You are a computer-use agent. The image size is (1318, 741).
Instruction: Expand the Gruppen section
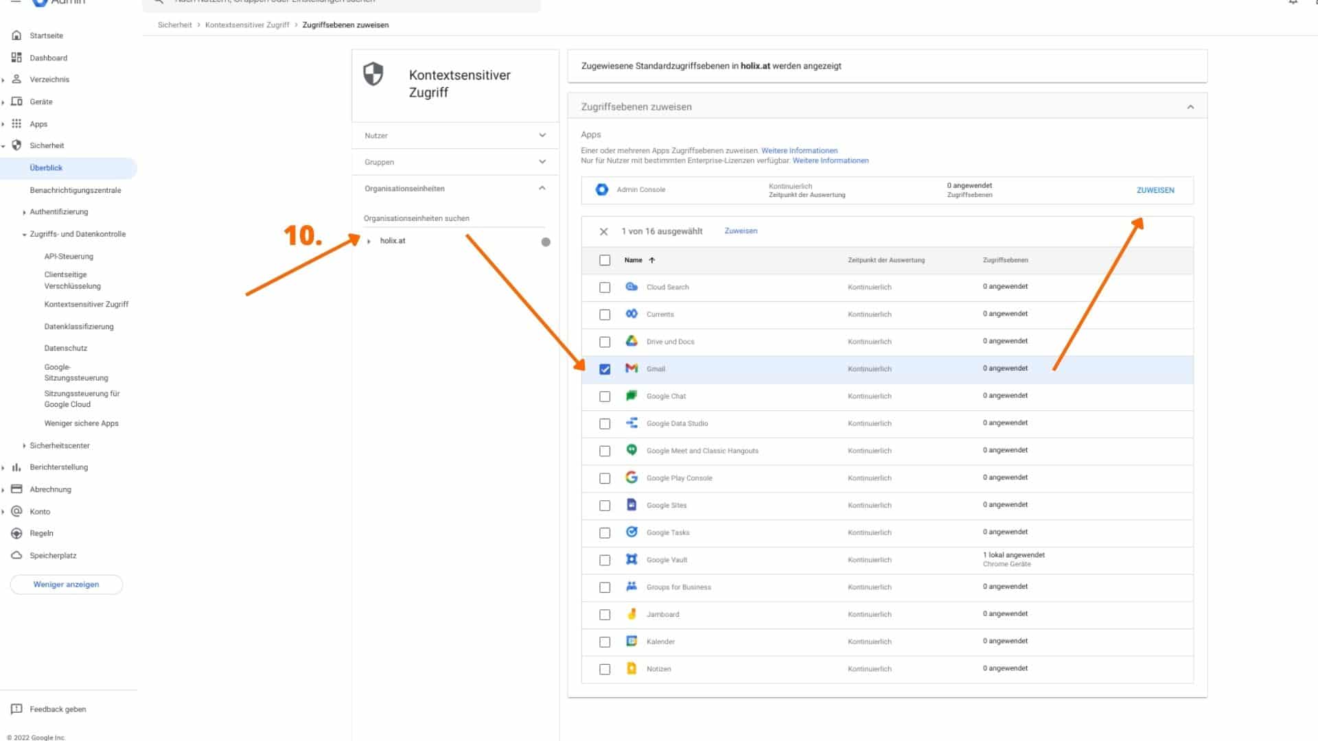[542, 162]
